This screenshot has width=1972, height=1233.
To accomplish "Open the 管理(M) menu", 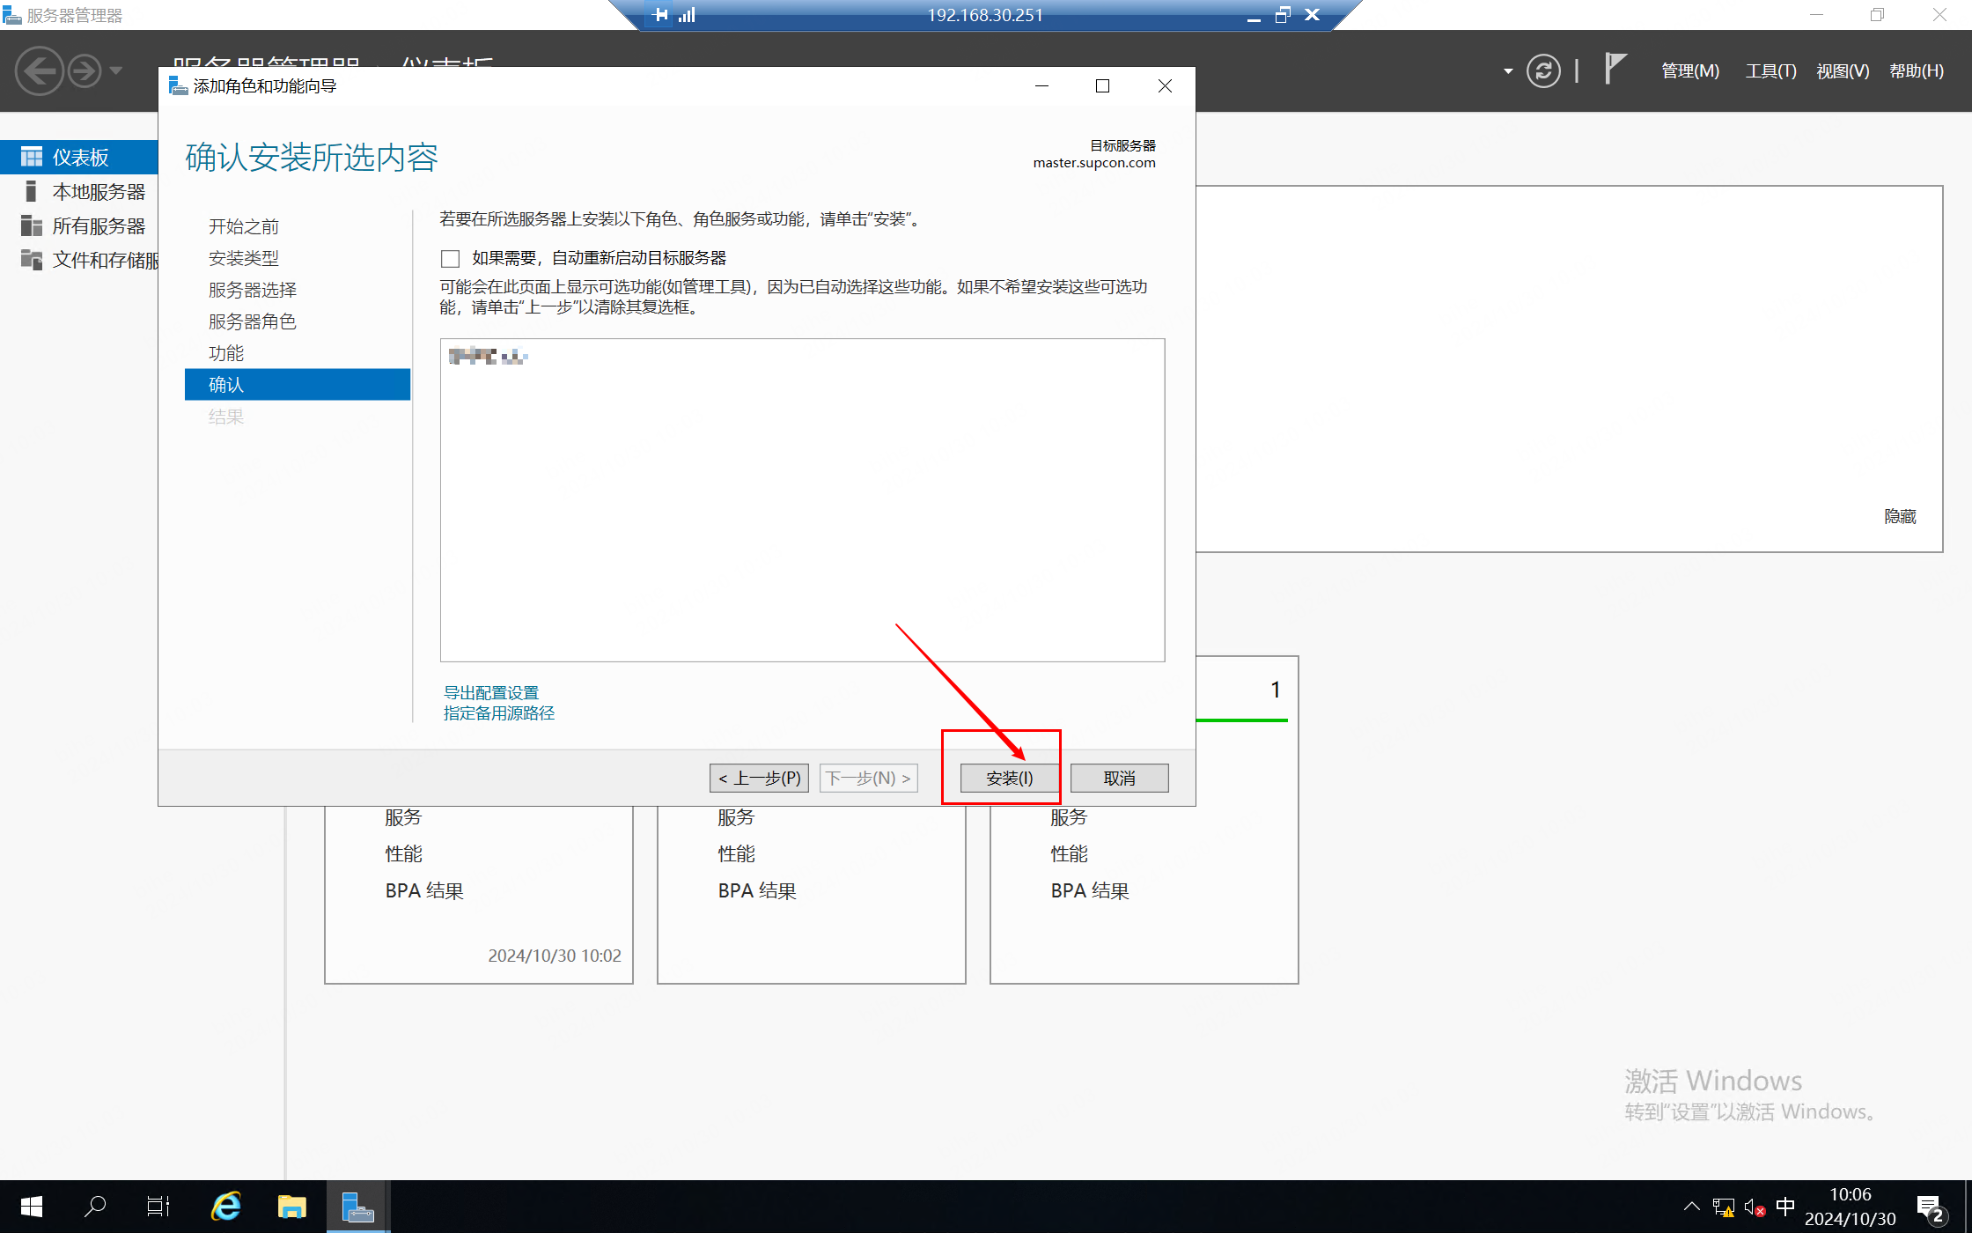I will click(x=1689, y=70).
